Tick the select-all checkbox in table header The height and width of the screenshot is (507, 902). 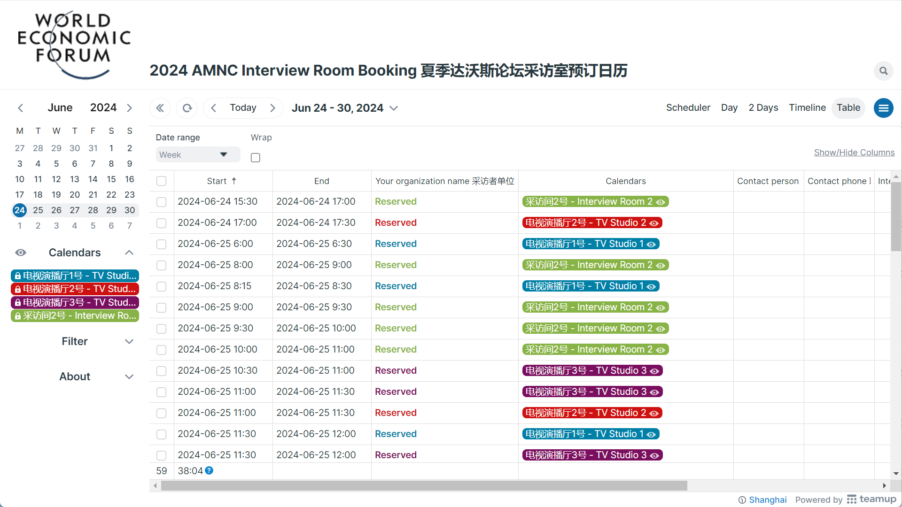162,181
